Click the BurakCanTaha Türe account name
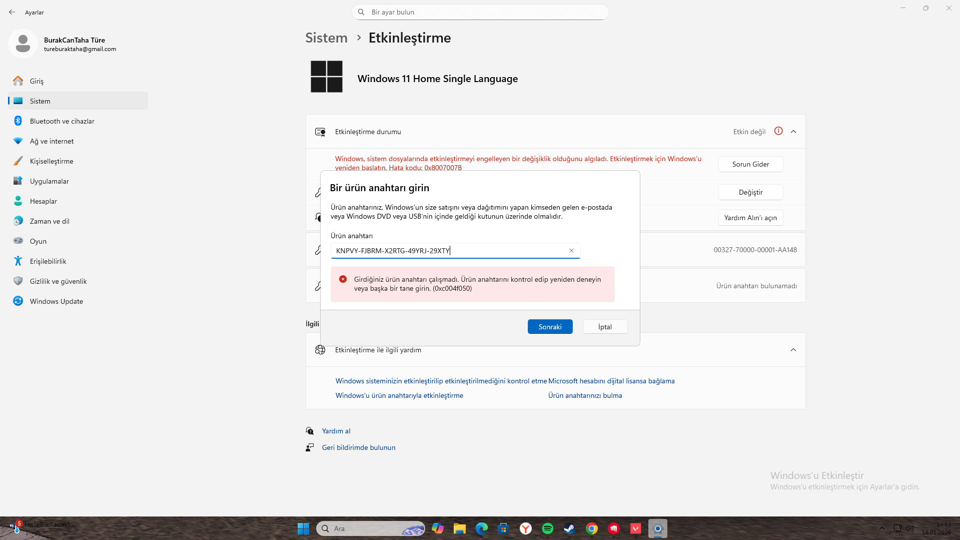 click(75, 40)
